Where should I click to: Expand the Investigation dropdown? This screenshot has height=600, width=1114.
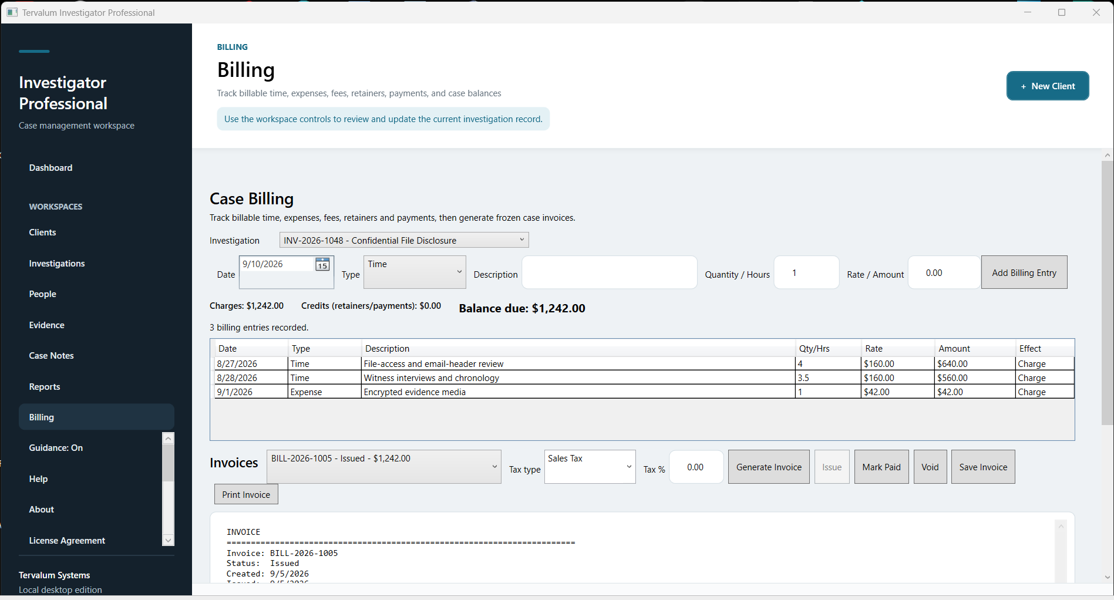[x=404, y=240]
